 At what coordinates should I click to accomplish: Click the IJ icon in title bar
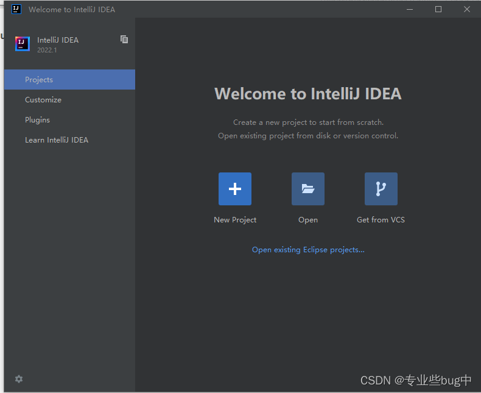16,9
